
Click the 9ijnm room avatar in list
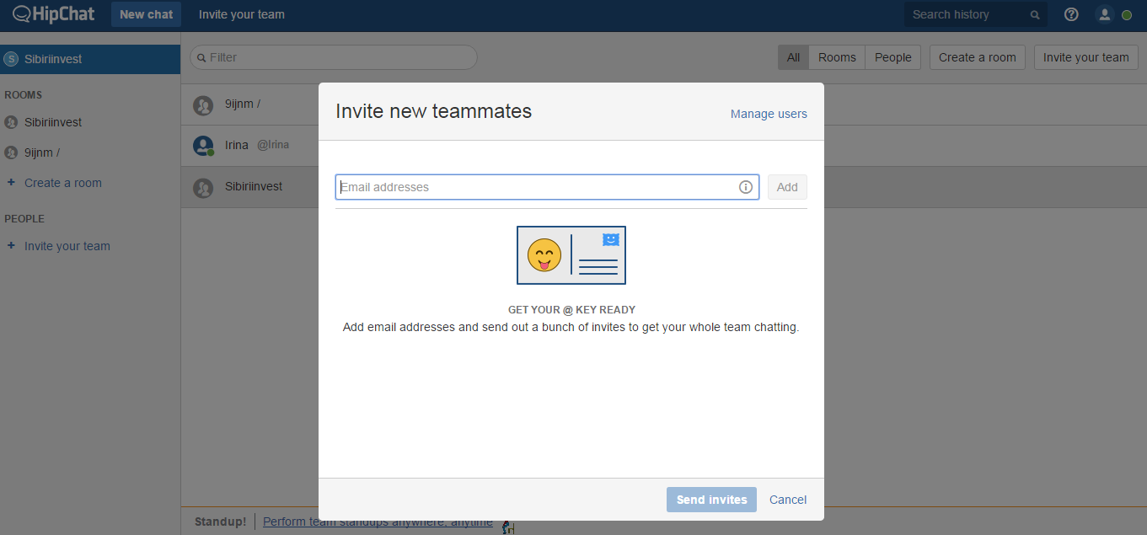pos(203,105)
